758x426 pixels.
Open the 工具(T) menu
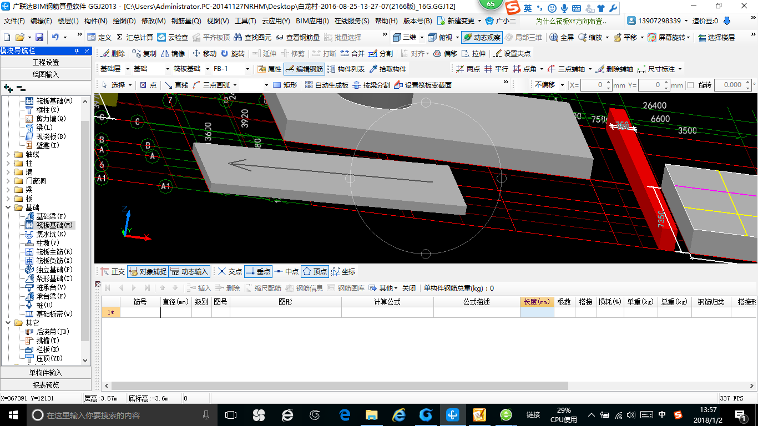coord(245,21)
